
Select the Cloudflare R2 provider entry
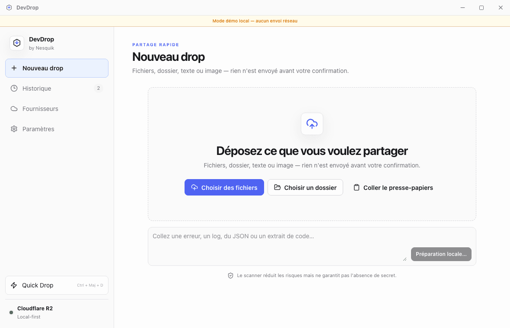(x=57, y=312)
